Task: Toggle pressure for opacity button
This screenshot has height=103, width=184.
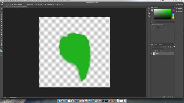Action: pos(36,5)
